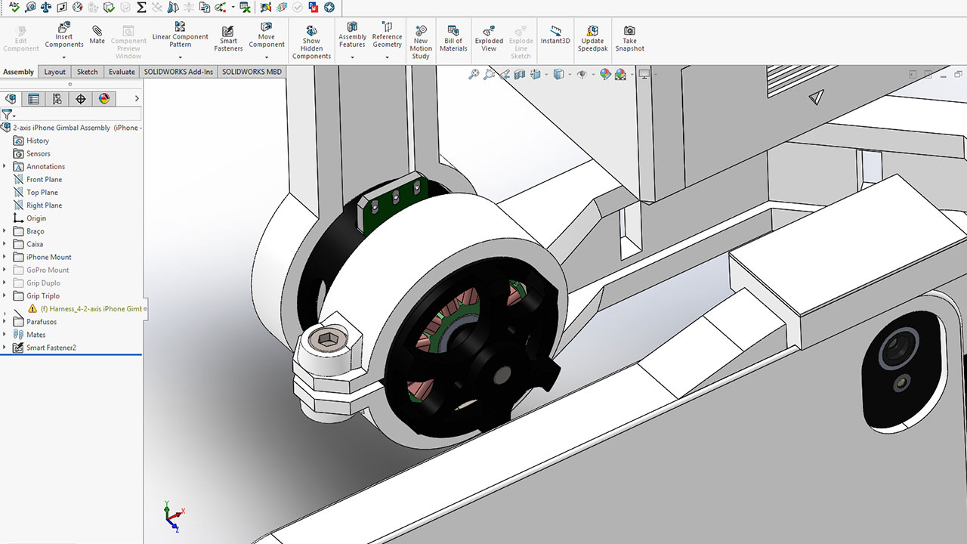Click the Mate paperclip tool
967x544 pixels.
coord(97,35)
